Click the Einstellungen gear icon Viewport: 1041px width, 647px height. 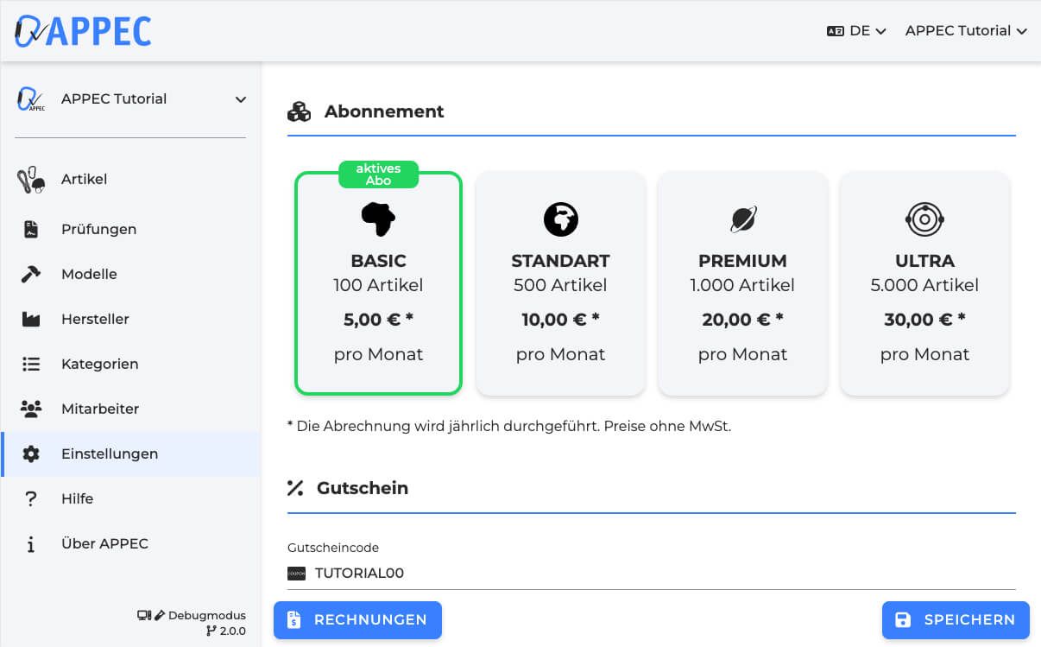point(31,454)
